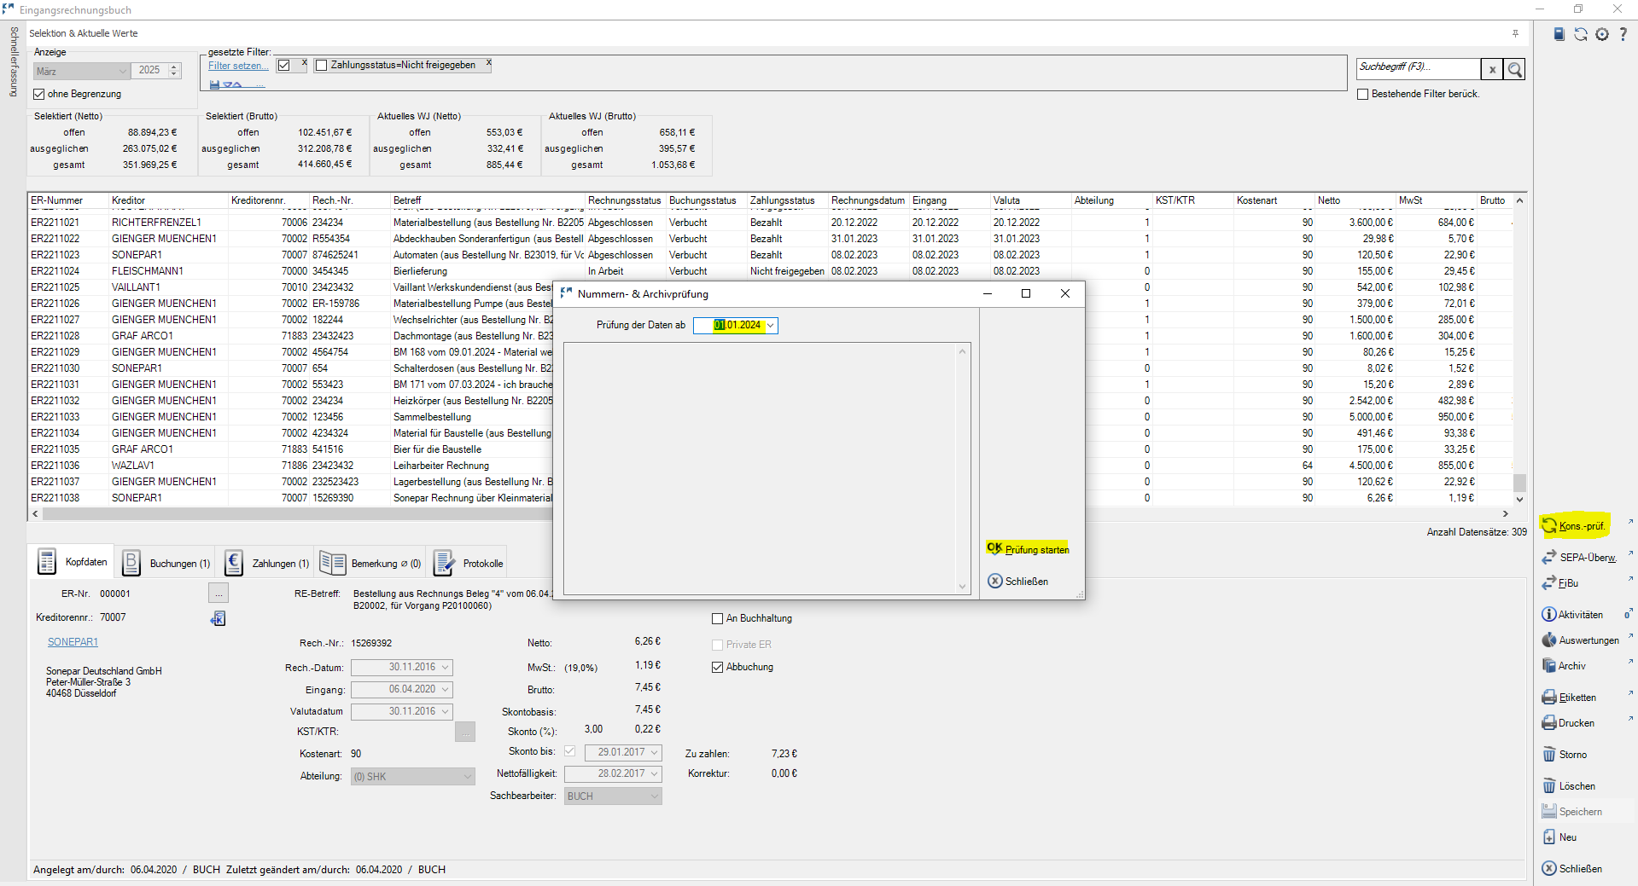Open the Valutadatum date dropdown
The height and width of the screenshot is (886, 1638).
[446, 711]
